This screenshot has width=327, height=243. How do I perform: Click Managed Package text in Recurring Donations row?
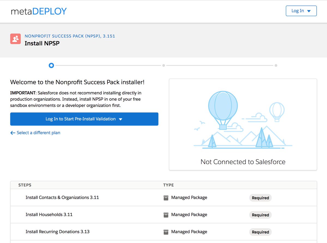coord(189,232)
